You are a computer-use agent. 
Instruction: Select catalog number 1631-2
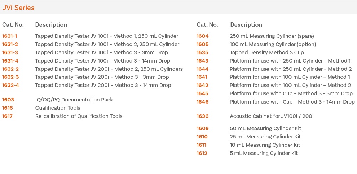pyautogui.click(x=10, y=44)
